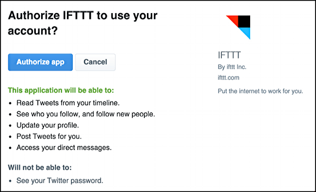The image size is (316, 192).
Task: Click "Put the internet to work for you" tagline
Action: [x=260, y=91]
